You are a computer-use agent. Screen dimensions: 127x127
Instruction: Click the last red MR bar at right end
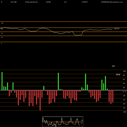113,96
